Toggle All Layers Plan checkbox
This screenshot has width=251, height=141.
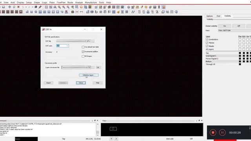click(x=240, y=49)
